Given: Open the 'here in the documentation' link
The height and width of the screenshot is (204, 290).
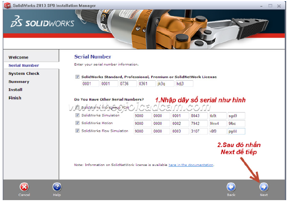Looking at the screenshot, I should click(191, 165).
